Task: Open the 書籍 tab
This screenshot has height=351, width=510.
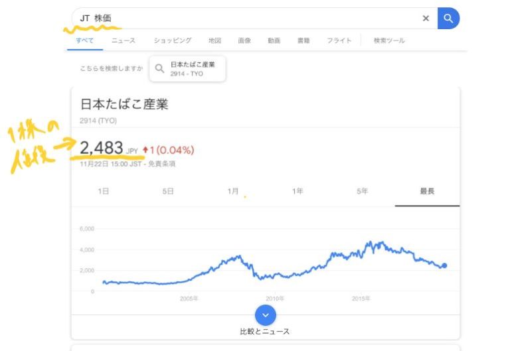Action: [x=303, y=40]
